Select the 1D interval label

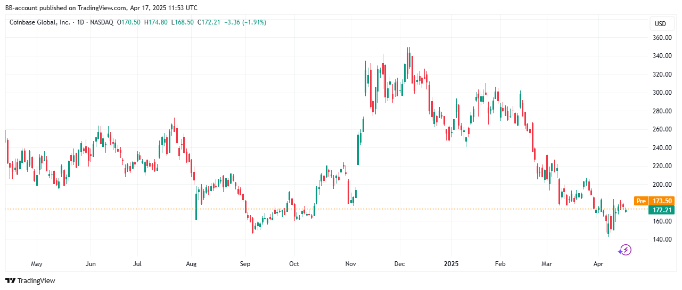(x=81, y=22)
